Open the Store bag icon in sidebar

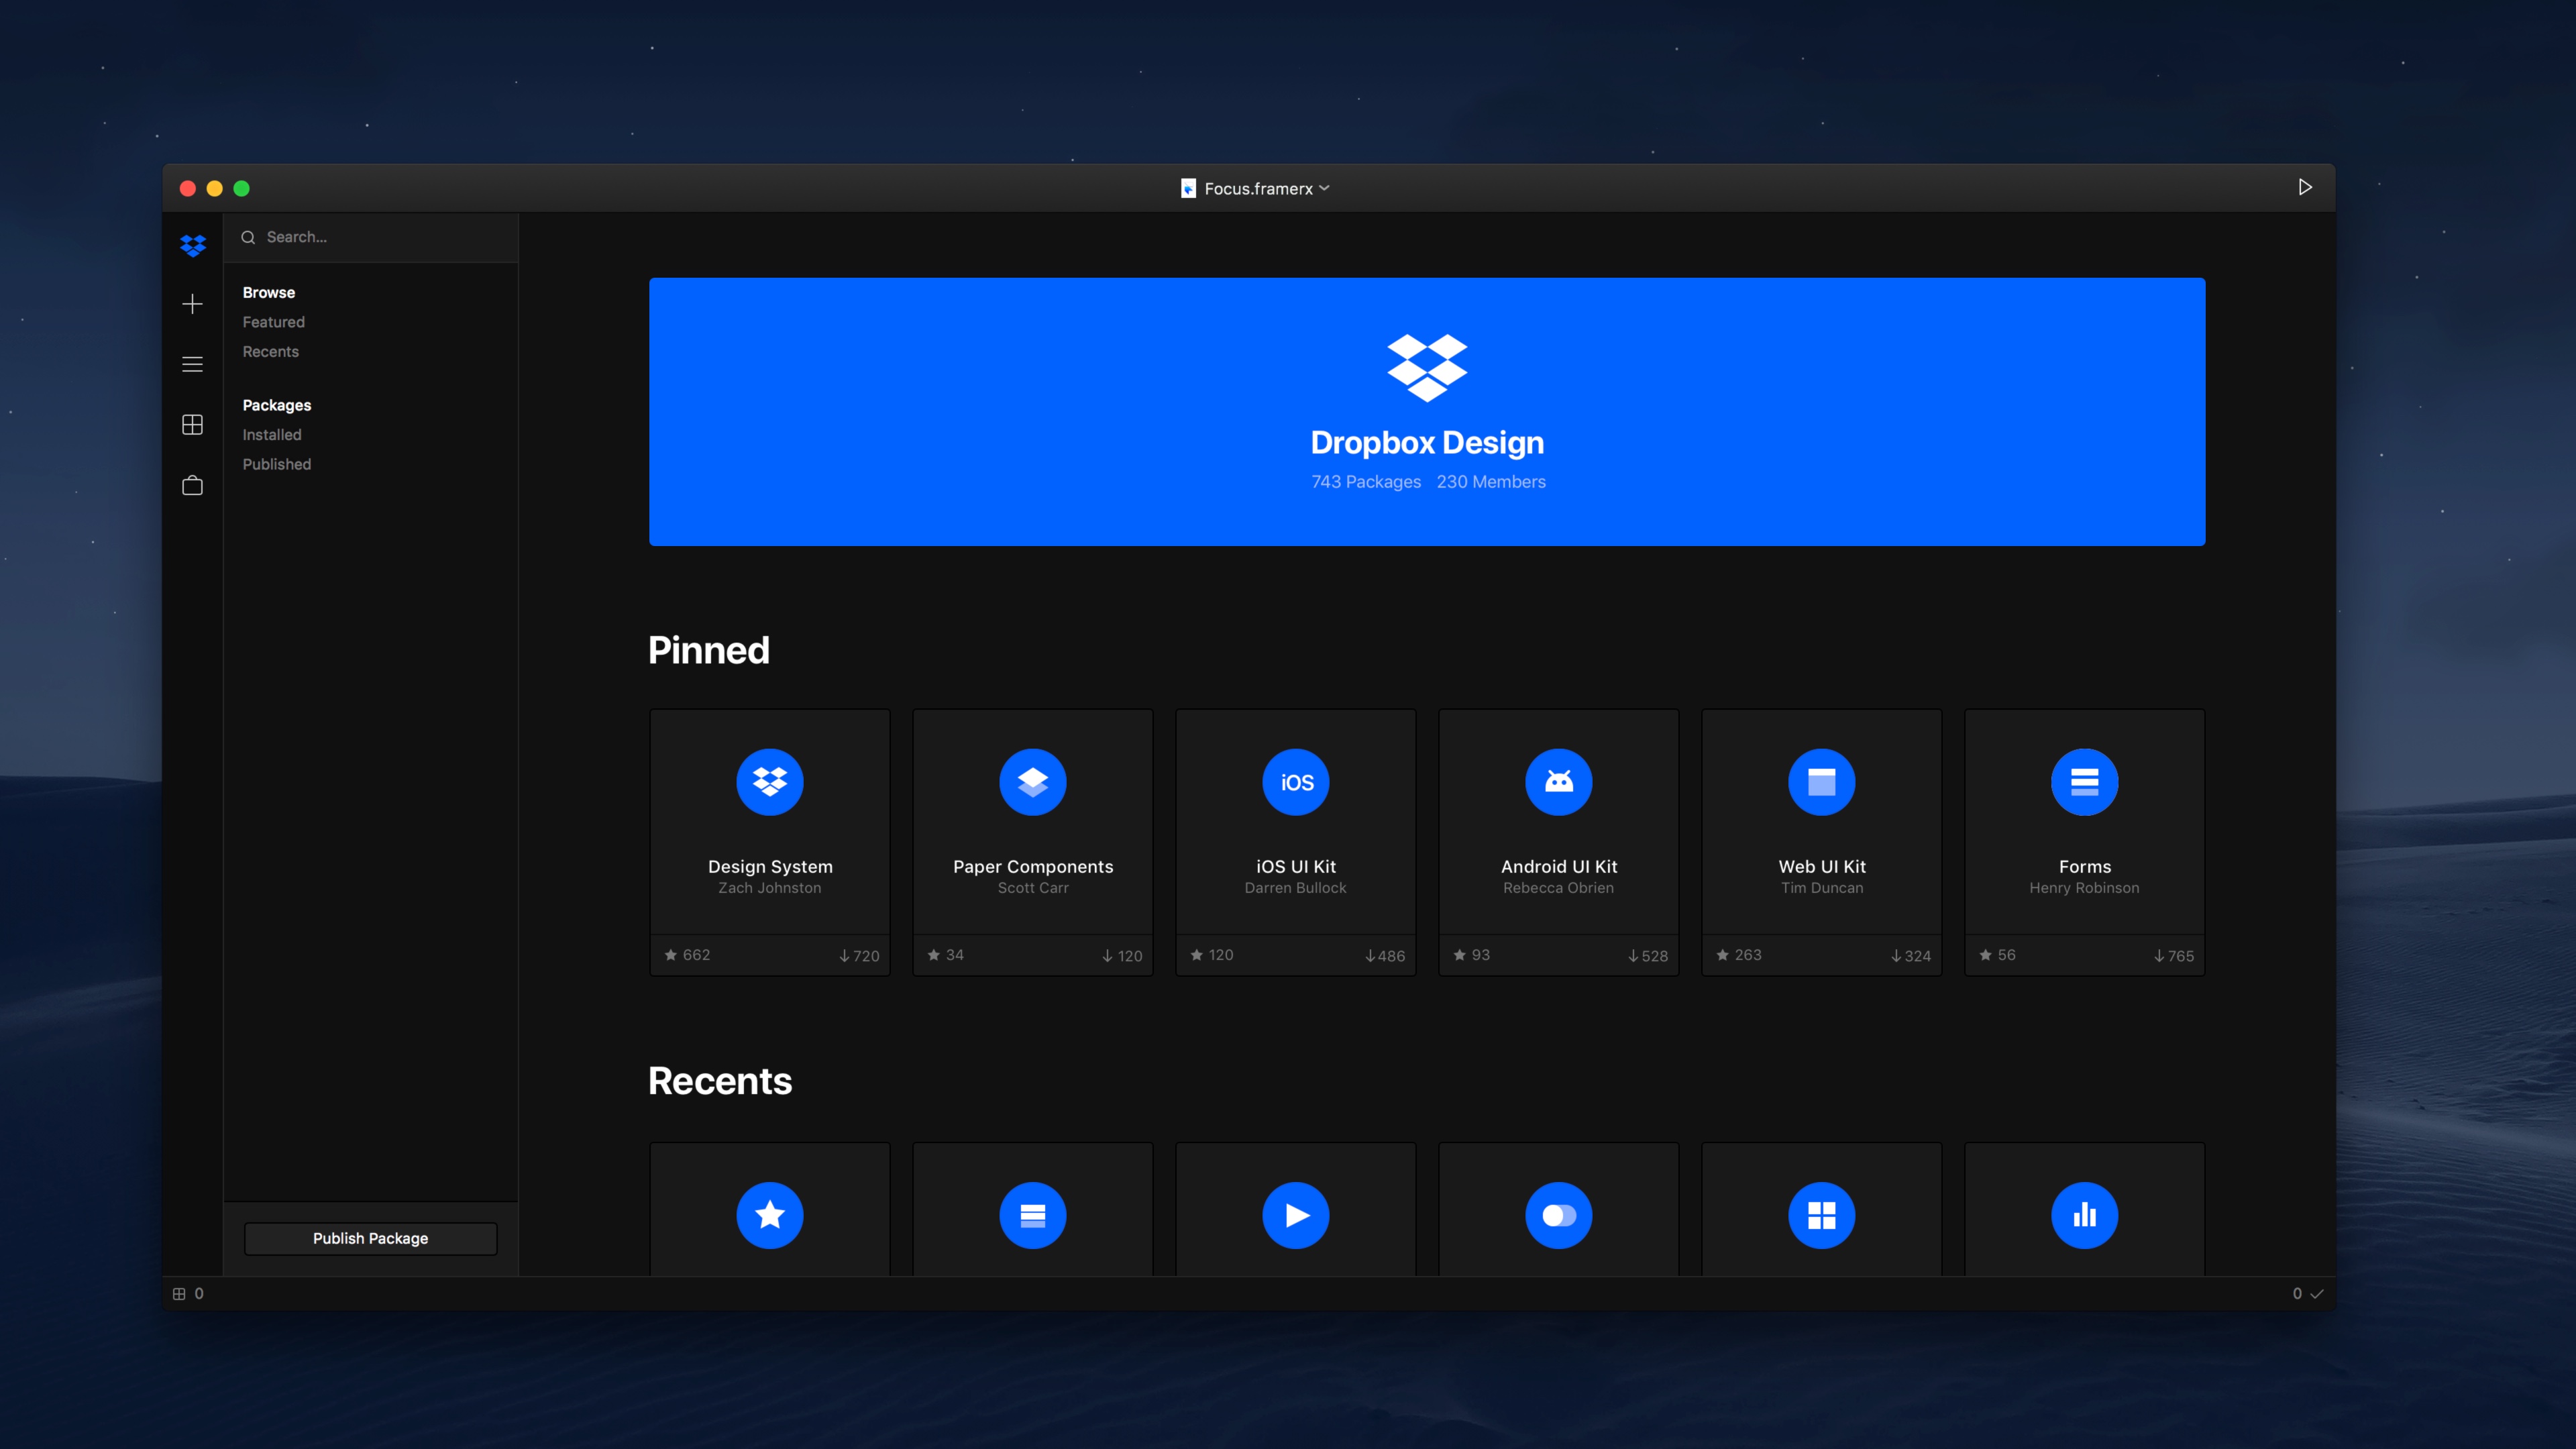[193, 485]
